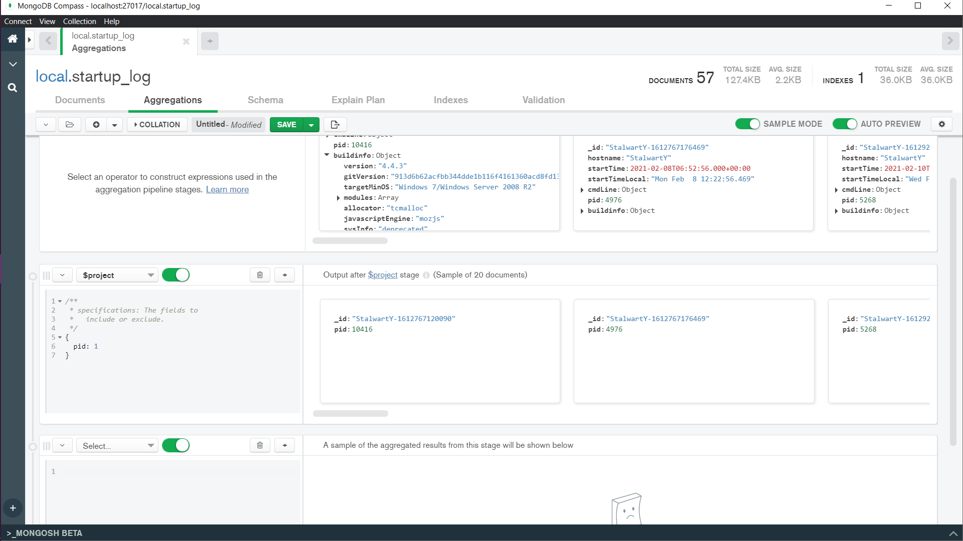
Task: Toggle SAMPLE MODE switch
Action: tap(747, 124)
